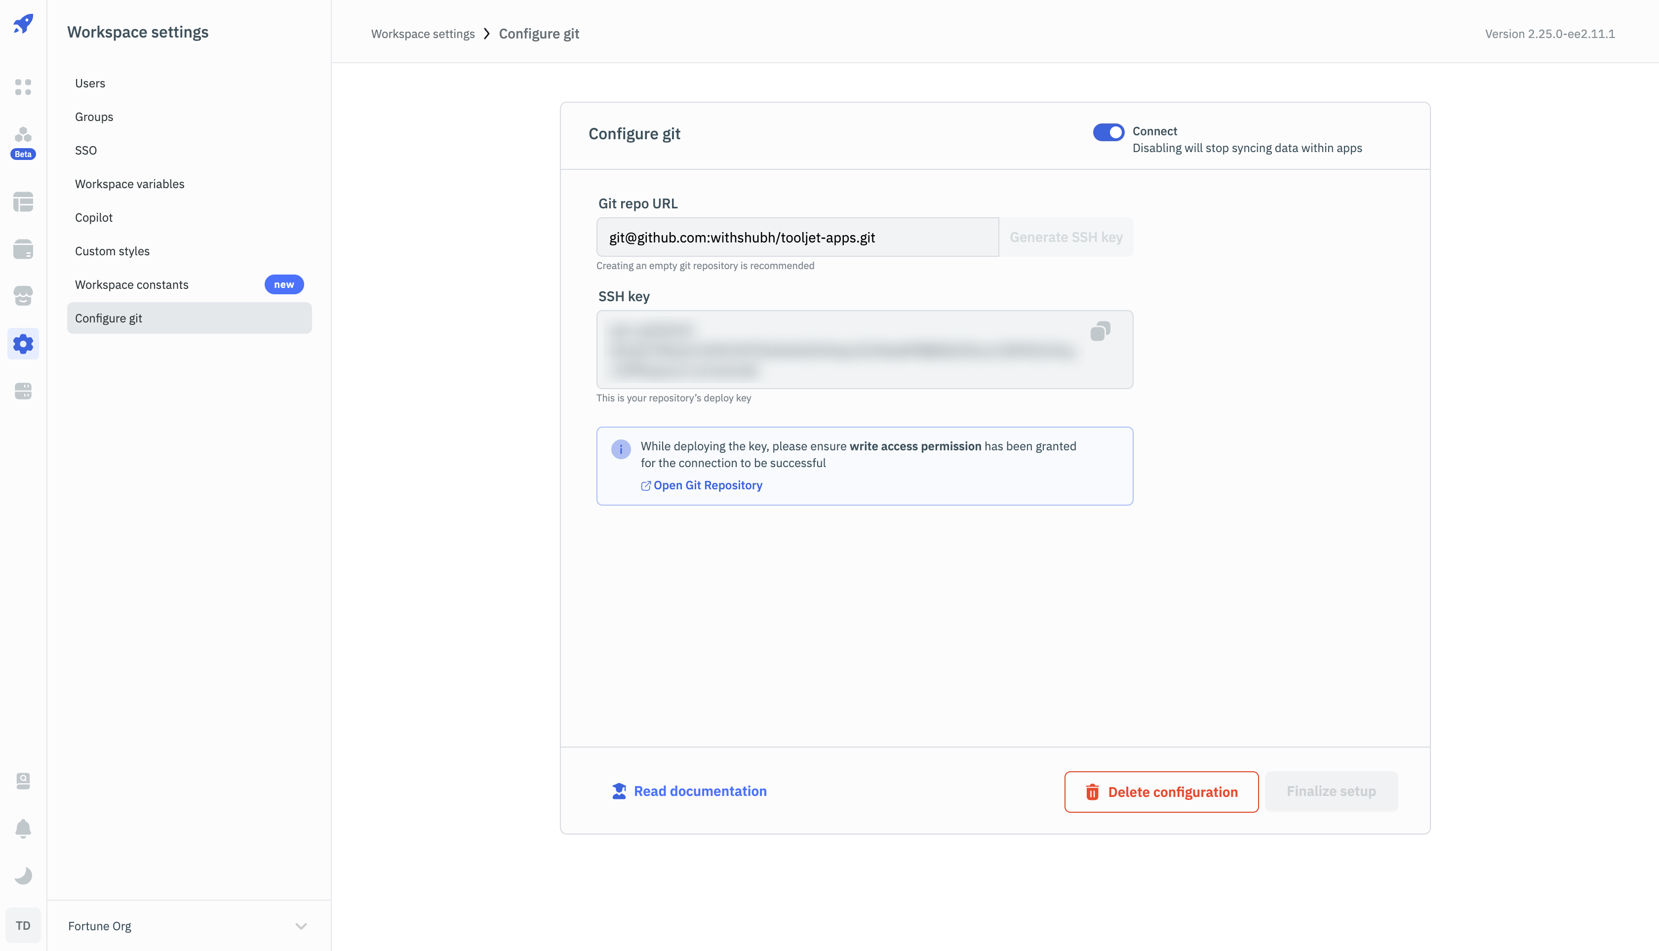Image resolution: width=1659 pixels, height=951 pixels.
Task: Open the database table icon
Action: 23,202
